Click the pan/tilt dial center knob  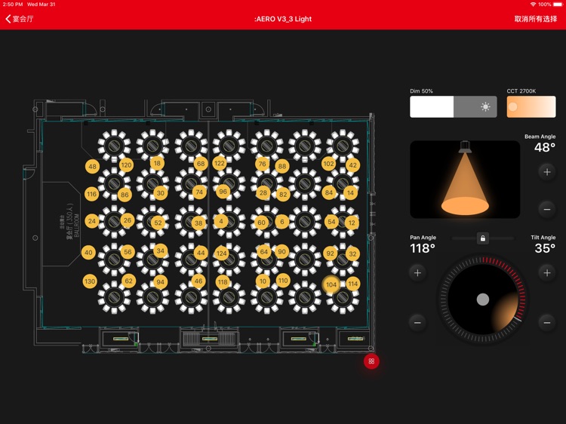tap(483, 300)
